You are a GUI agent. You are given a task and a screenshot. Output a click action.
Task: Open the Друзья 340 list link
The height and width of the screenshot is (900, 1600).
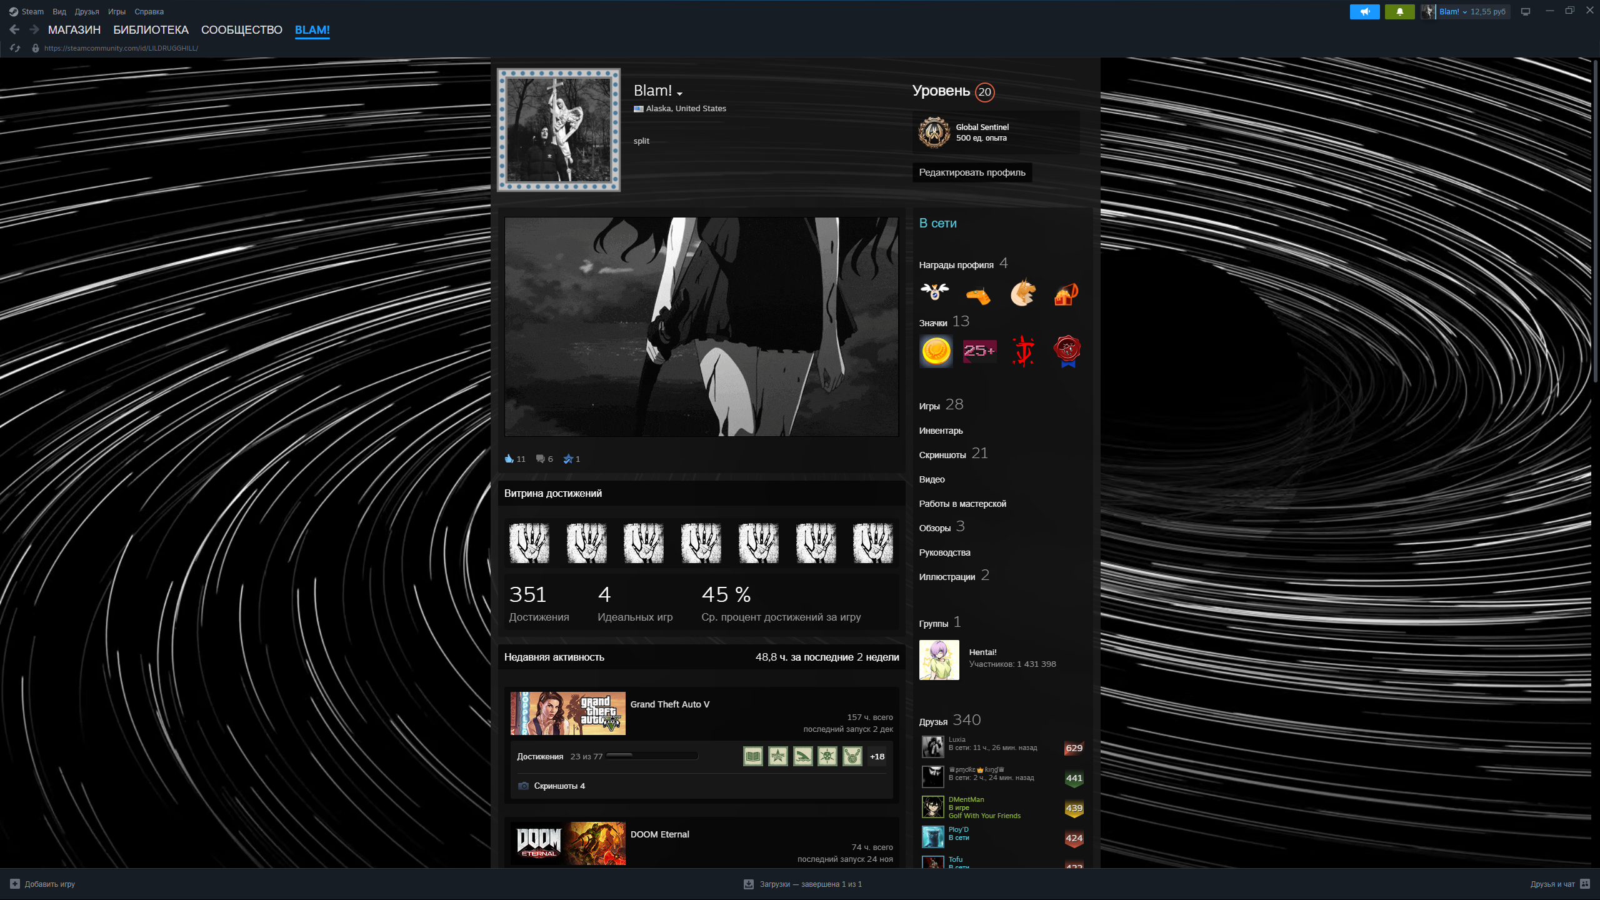coord(949,721)
